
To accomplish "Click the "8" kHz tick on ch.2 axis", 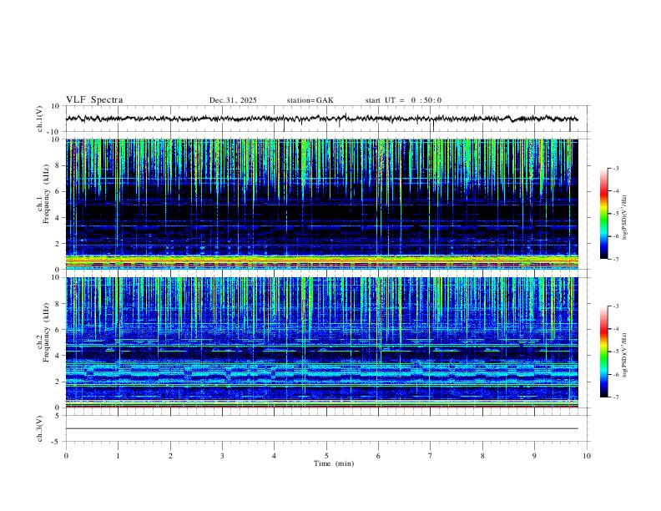I will click(x=58, y=304).
